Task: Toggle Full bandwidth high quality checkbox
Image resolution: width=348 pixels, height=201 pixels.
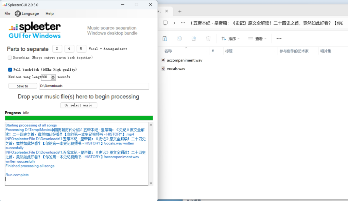Action: (10, 69)
